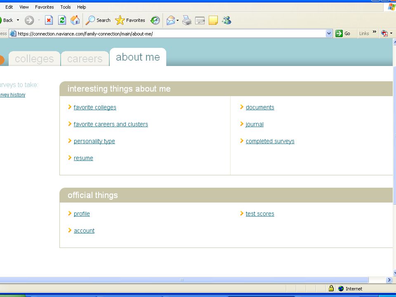396x297 pixels.
Task: Open the account link
Action: (x=84, y=231)
